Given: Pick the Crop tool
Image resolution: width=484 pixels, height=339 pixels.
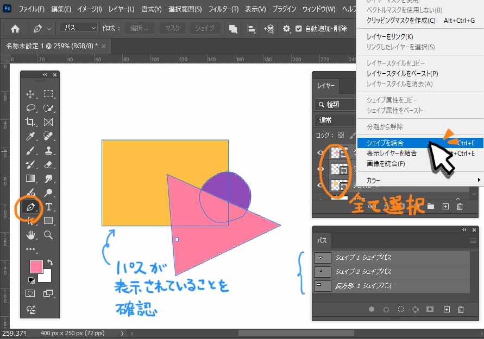Looking at the screenshot, I should (x=30, y=122).
